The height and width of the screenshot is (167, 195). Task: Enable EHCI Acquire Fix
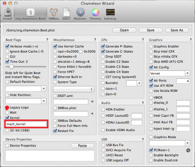(x=103, y=150)
